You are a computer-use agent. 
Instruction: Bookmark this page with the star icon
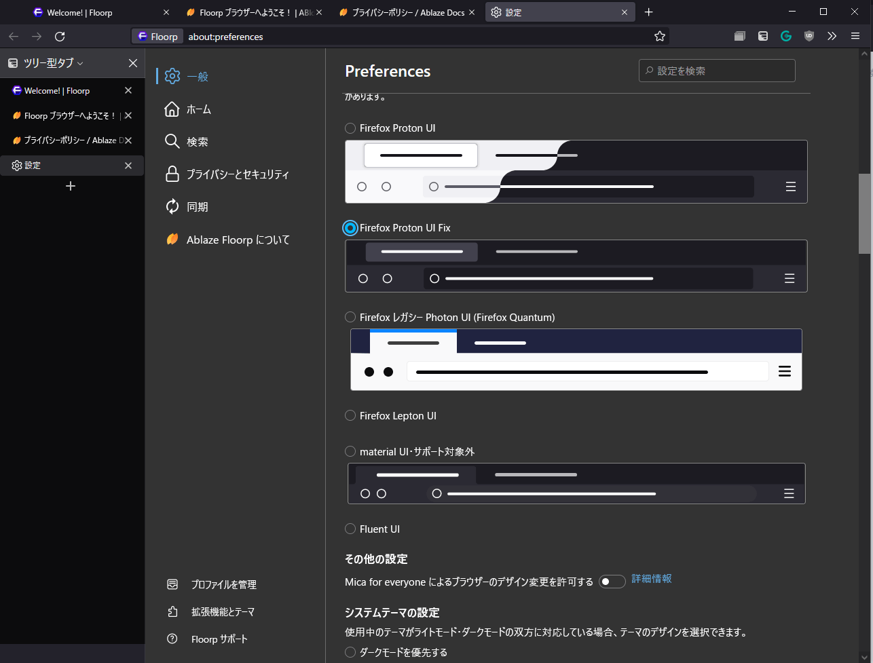point(659,37)
